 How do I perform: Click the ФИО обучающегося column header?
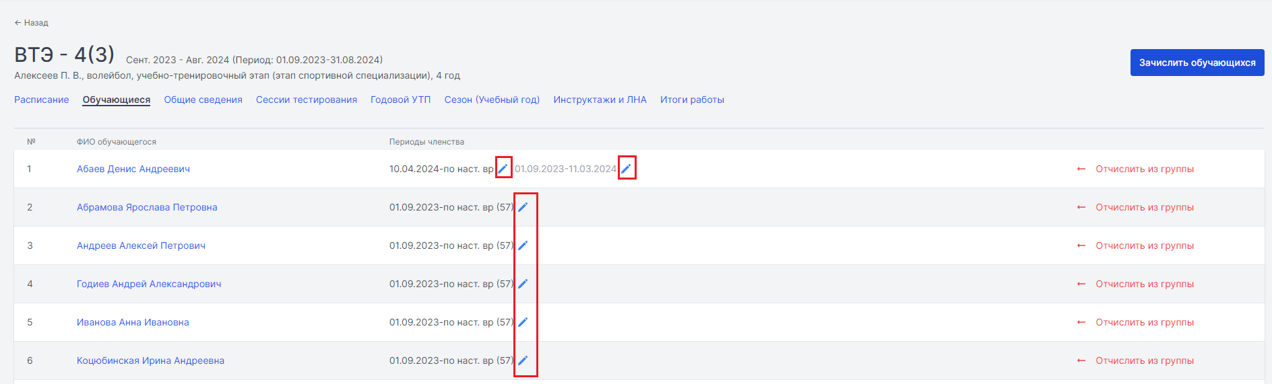tap(117, 142)
